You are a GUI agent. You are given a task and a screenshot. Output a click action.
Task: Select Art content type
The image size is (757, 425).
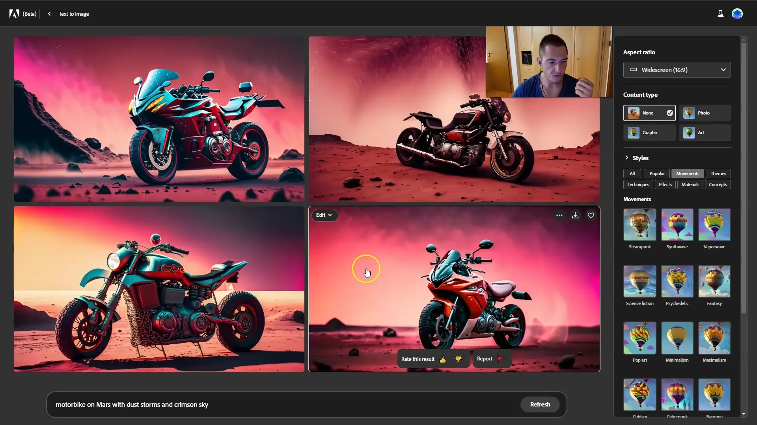click(x=705, y=133)
